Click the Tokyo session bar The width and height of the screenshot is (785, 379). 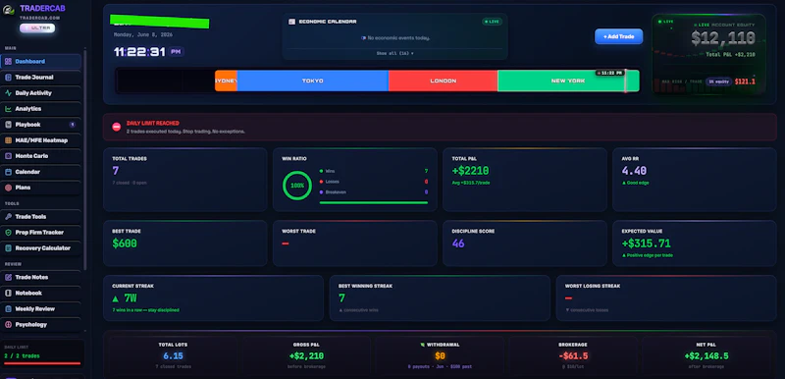312,81
